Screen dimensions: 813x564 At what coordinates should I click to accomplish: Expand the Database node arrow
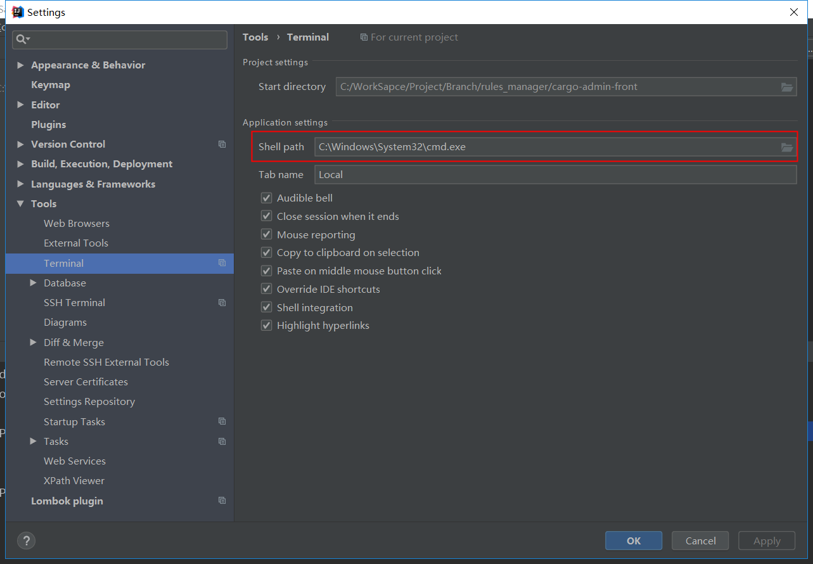pos(33,283)
